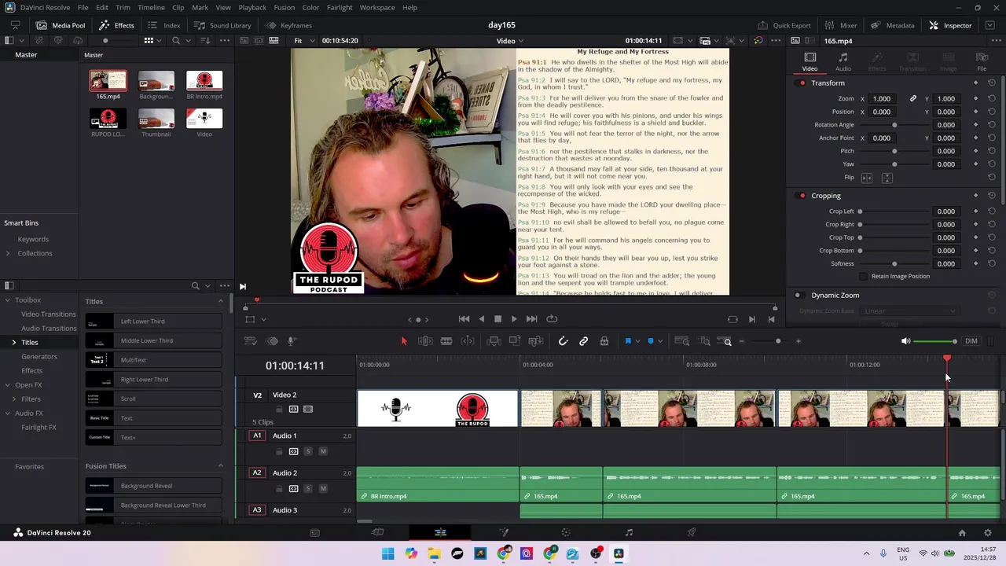The image size is (1006, 566).
Task: Mute the viewer audio speaker icon
Action: [905, 341]
